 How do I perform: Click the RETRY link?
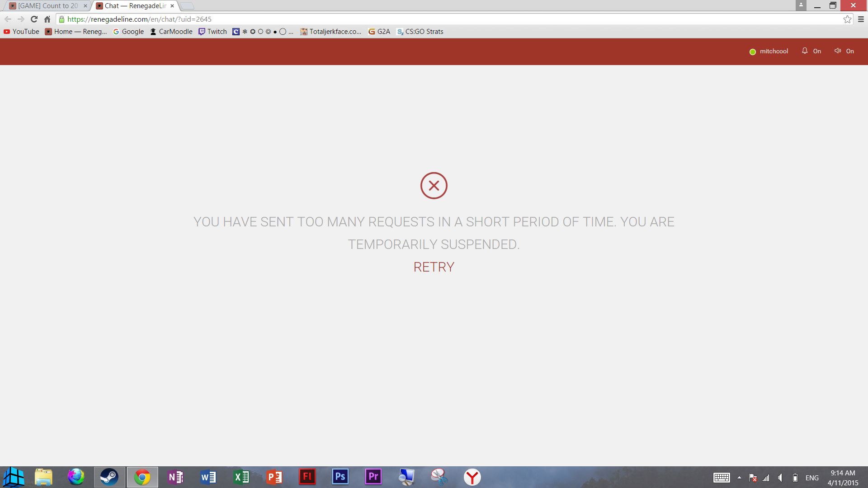434,267
